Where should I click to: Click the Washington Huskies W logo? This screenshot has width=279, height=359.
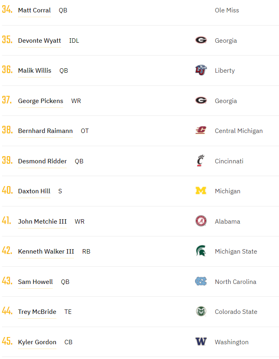point(201,342)
